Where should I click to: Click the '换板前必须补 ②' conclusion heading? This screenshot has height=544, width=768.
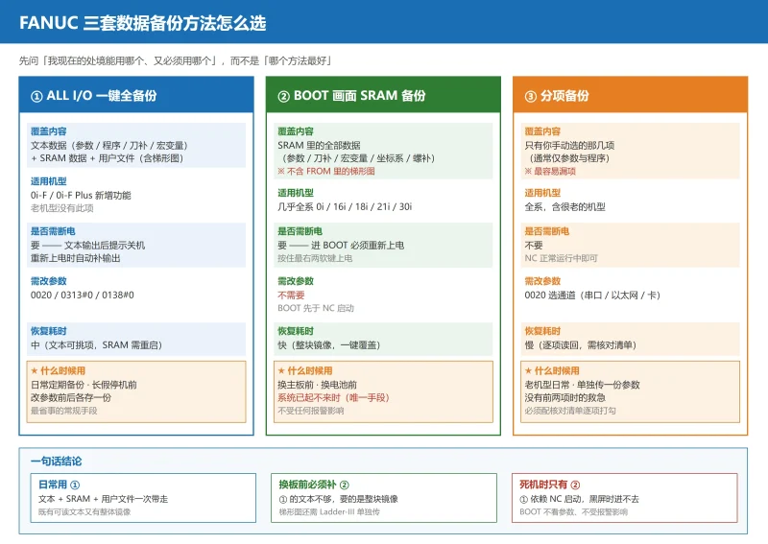(314, 485)
